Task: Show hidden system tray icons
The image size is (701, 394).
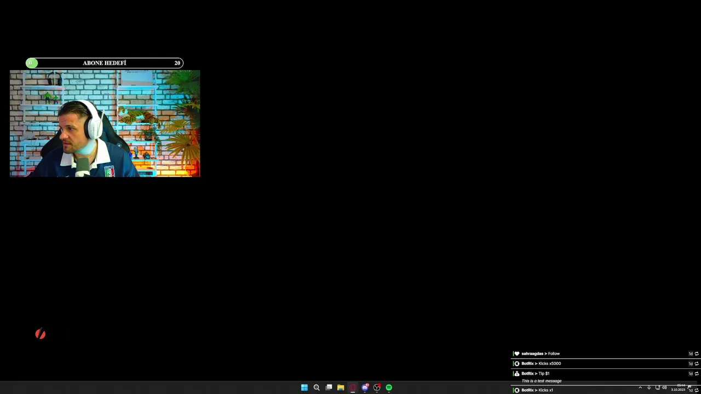Action: coord(640,387)
